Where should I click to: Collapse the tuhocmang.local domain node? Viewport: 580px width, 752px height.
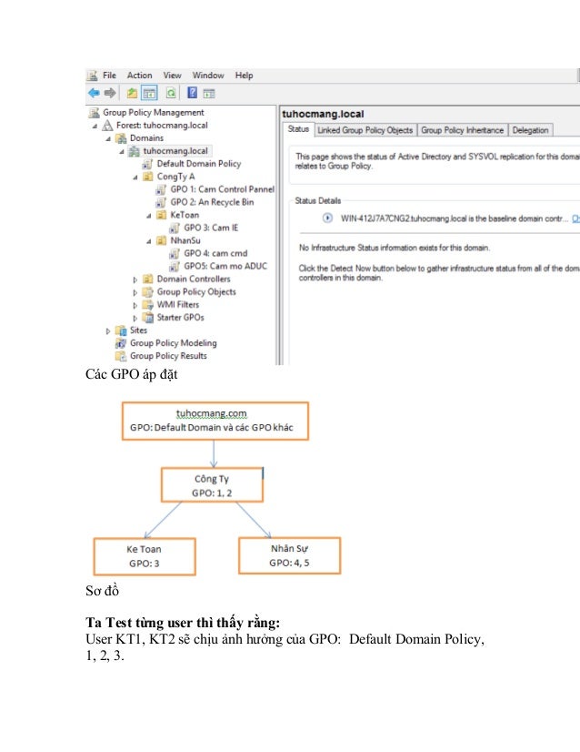tap(122, 151)
